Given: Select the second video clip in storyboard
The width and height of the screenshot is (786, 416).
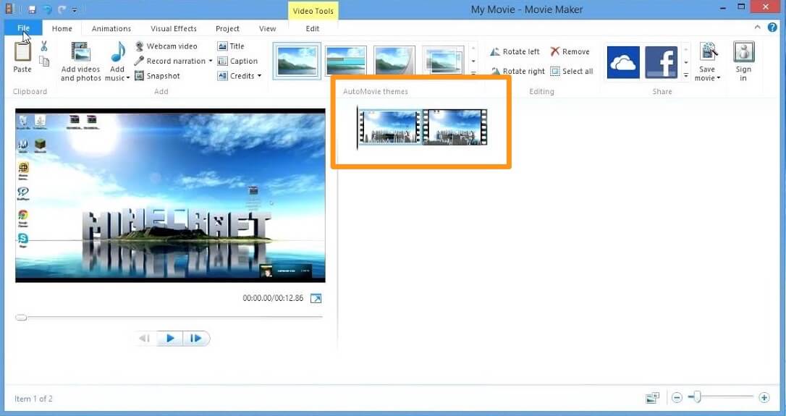Looking at the screenshot, I should coord(455,127).
